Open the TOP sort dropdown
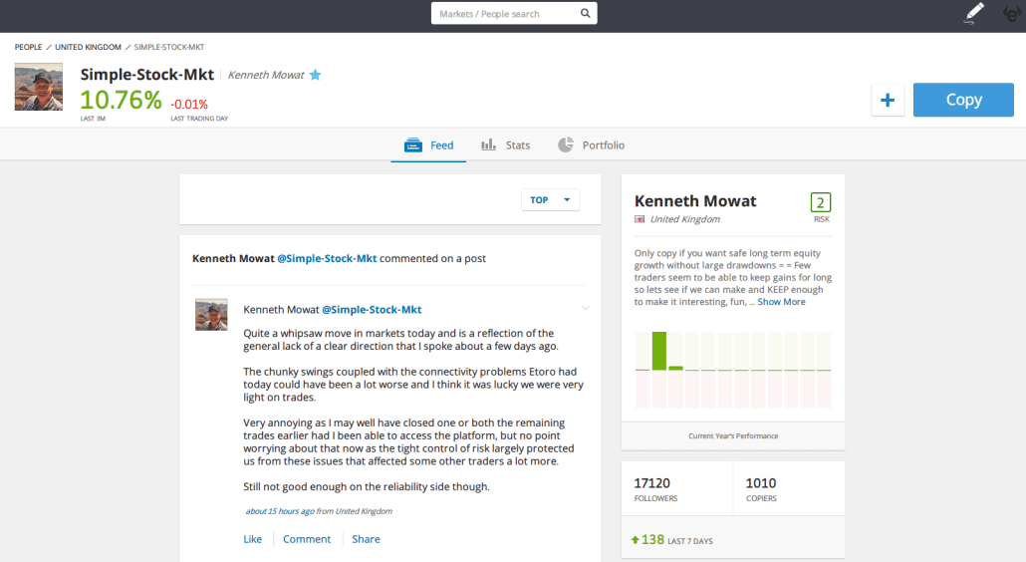 tap(550, 200)
